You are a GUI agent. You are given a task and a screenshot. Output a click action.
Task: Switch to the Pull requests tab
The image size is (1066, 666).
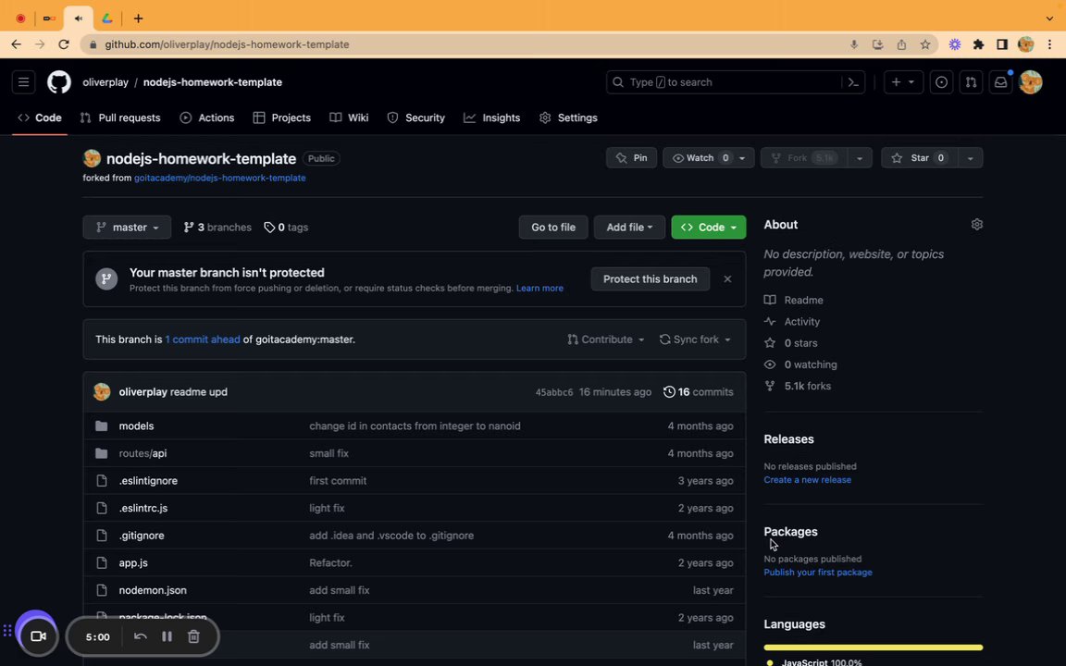click(x=120, y=117)
